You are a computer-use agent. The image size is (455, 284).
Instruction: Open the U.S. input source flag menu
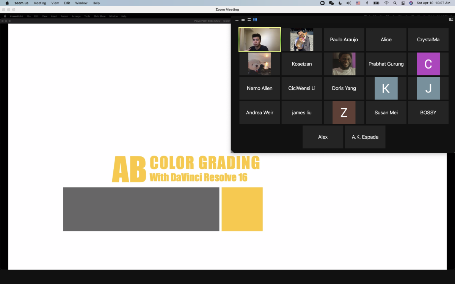point(358,3)
